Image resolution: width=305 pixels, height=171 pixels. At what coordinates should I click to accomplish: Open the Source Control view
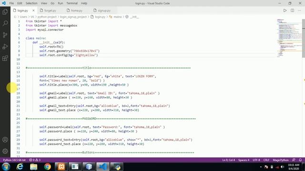5,35
